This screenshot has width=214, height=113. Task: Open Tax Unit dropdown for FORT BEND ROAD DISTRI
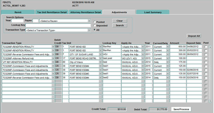click(x=100, y=58)
